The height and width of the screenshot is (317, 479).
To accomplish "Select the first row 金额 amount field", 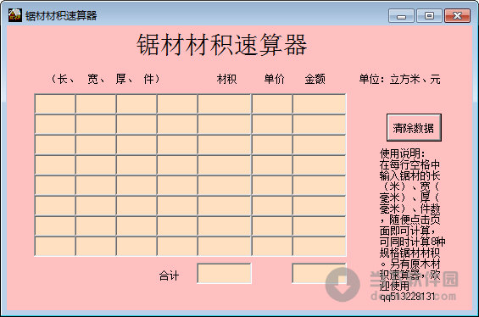I will pyautogui.click(x=320, y=104).
